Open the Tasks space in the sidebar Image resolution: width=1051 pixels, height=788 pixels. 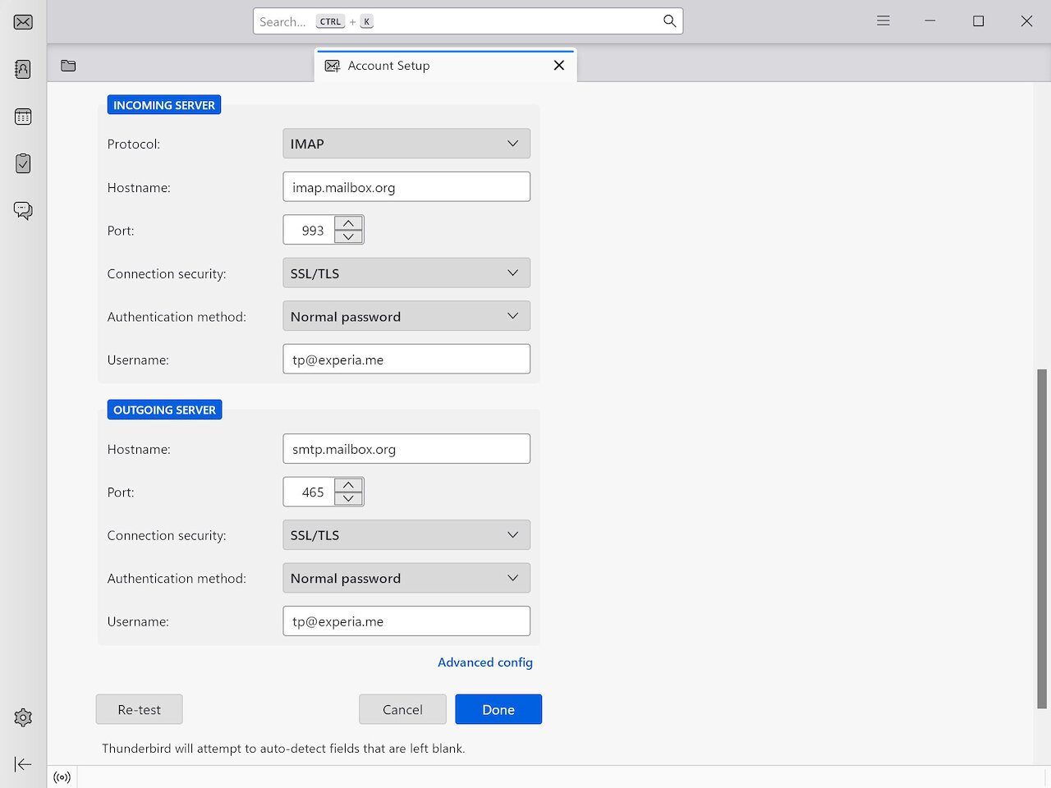tap(22, 163)
